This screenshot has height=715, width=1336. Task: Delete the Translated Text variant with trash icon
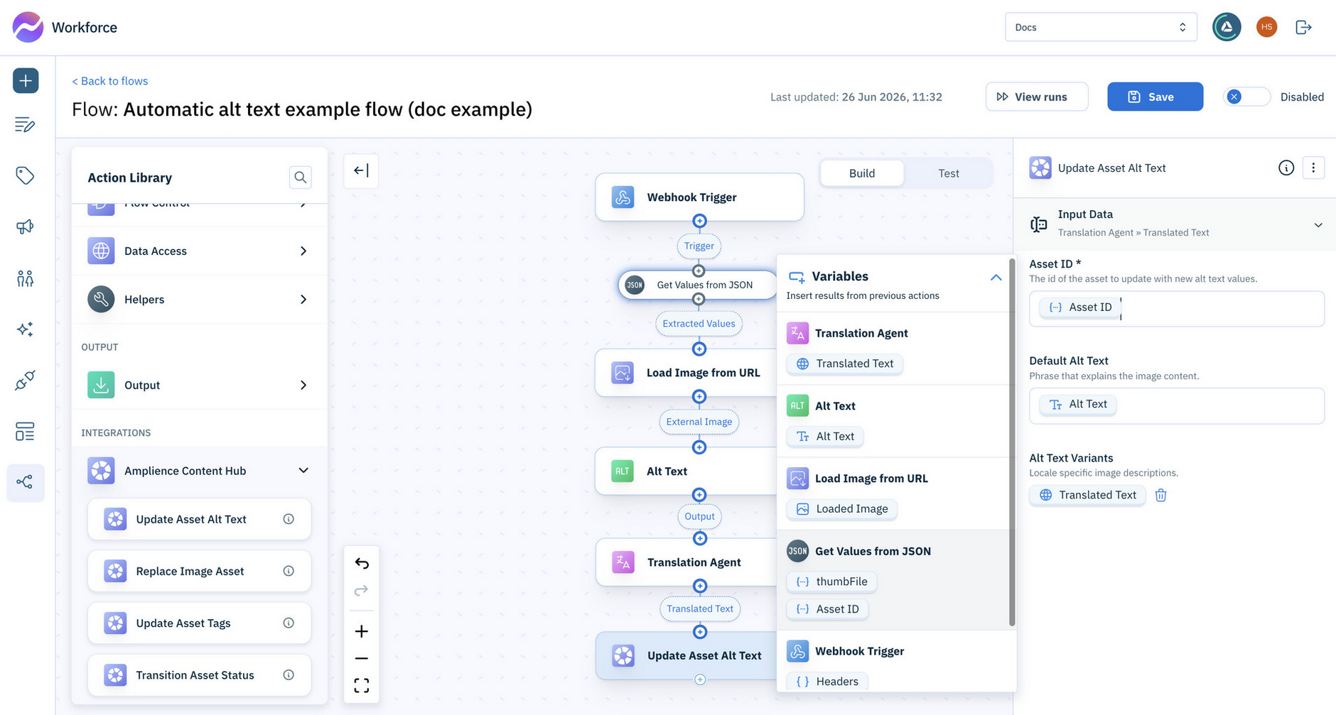1160,495
